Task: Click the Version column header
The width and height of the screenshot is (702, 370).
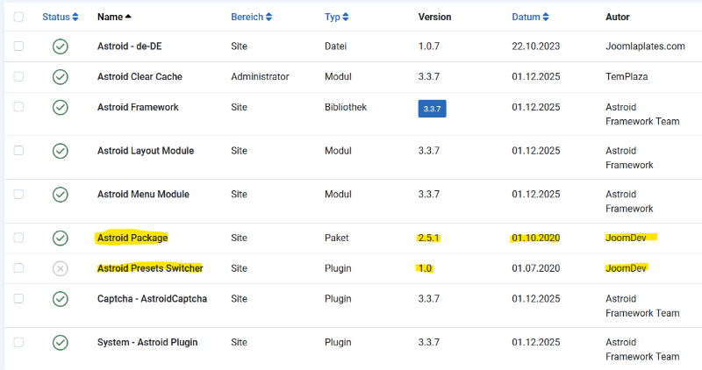Action: click(437, 17)
